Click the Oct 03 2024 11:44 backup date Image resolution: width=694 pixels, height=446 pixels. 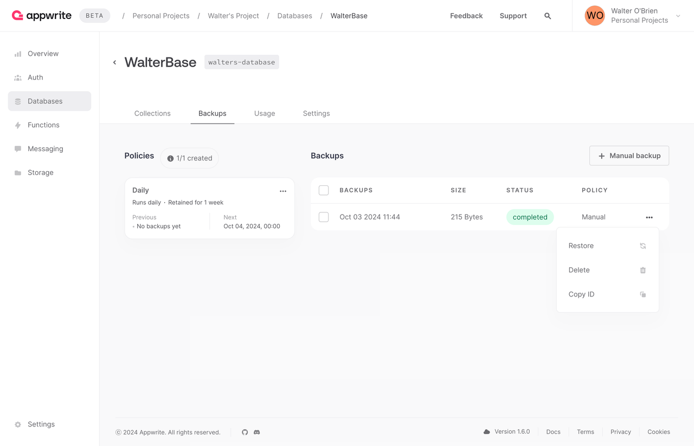370,217
